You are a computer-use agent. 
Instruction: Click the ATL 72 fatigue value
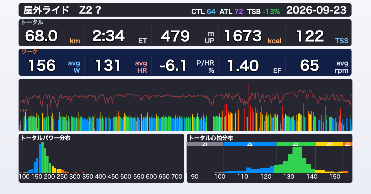pos(231,12)
